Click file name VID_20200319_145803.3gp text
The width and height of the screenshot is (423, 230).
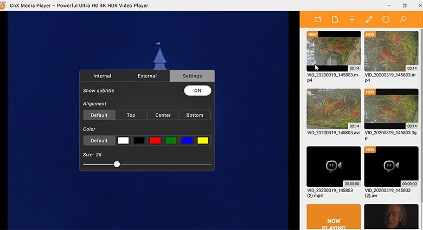[390, 135]
